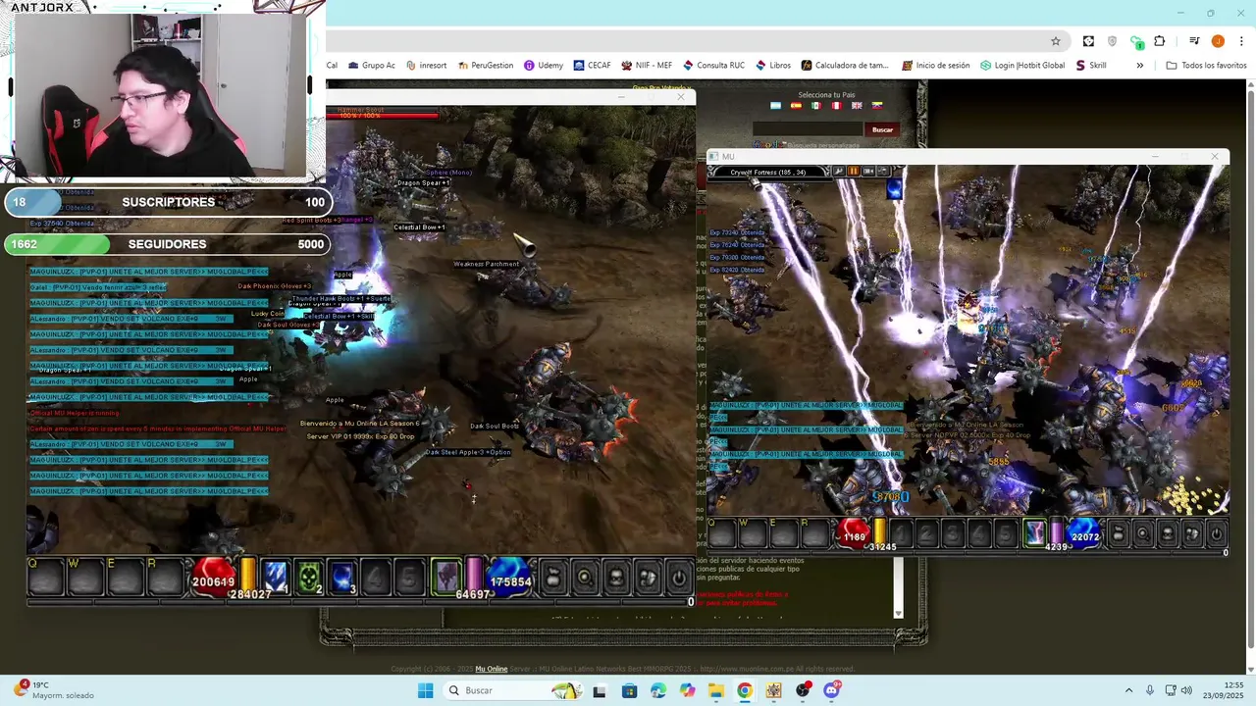Click the E item slot in right MU window
The width and height of the screenshot is (1256, 706).
tap(784, 534)
